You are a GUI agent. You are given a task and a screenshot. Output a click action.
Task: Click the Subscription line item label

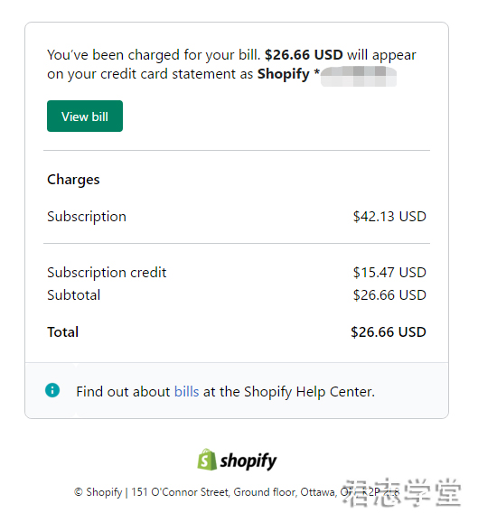click(87, 217)
